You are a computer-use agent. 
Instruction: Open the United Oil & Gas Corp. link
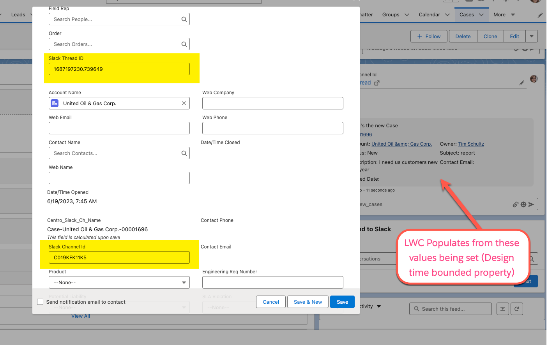402,144
